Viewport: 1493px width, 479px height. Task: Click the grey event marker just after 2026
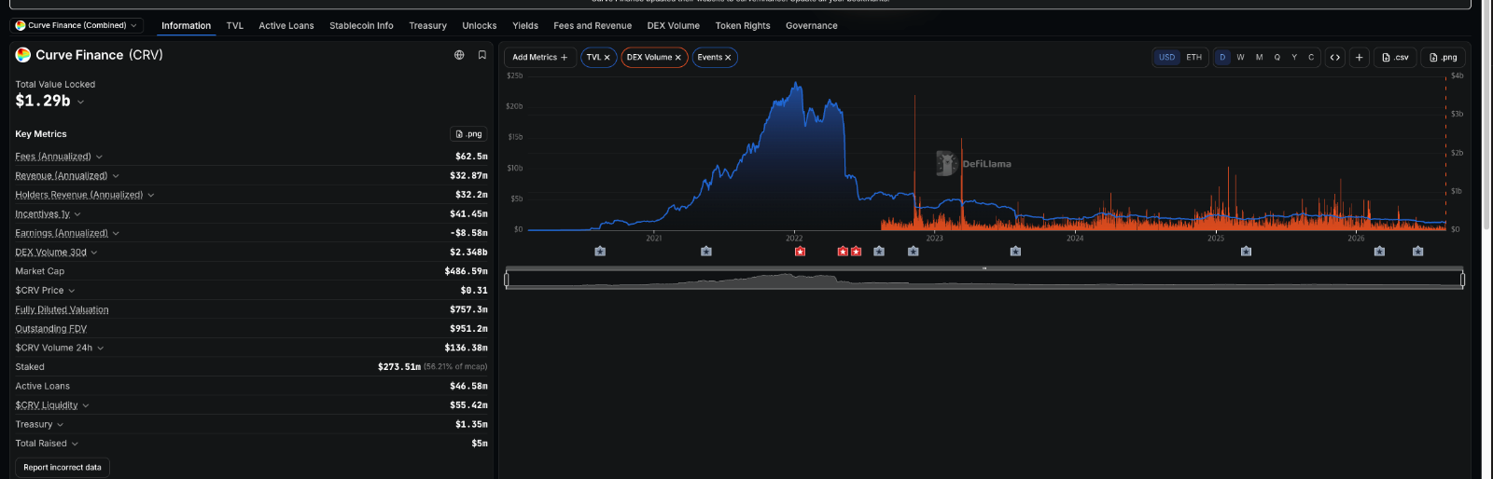[x=1380, y=252]
